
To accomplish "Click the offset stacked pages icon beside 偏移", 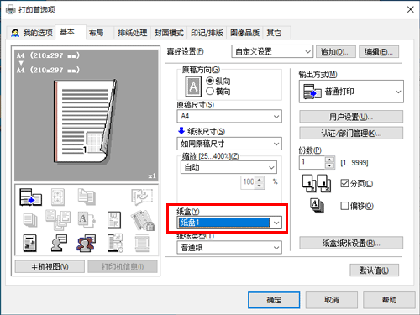I will tap(318, 206).
